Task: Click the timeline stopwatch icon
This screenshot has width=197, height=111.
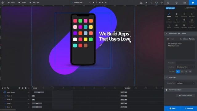Action: (26, 88)
